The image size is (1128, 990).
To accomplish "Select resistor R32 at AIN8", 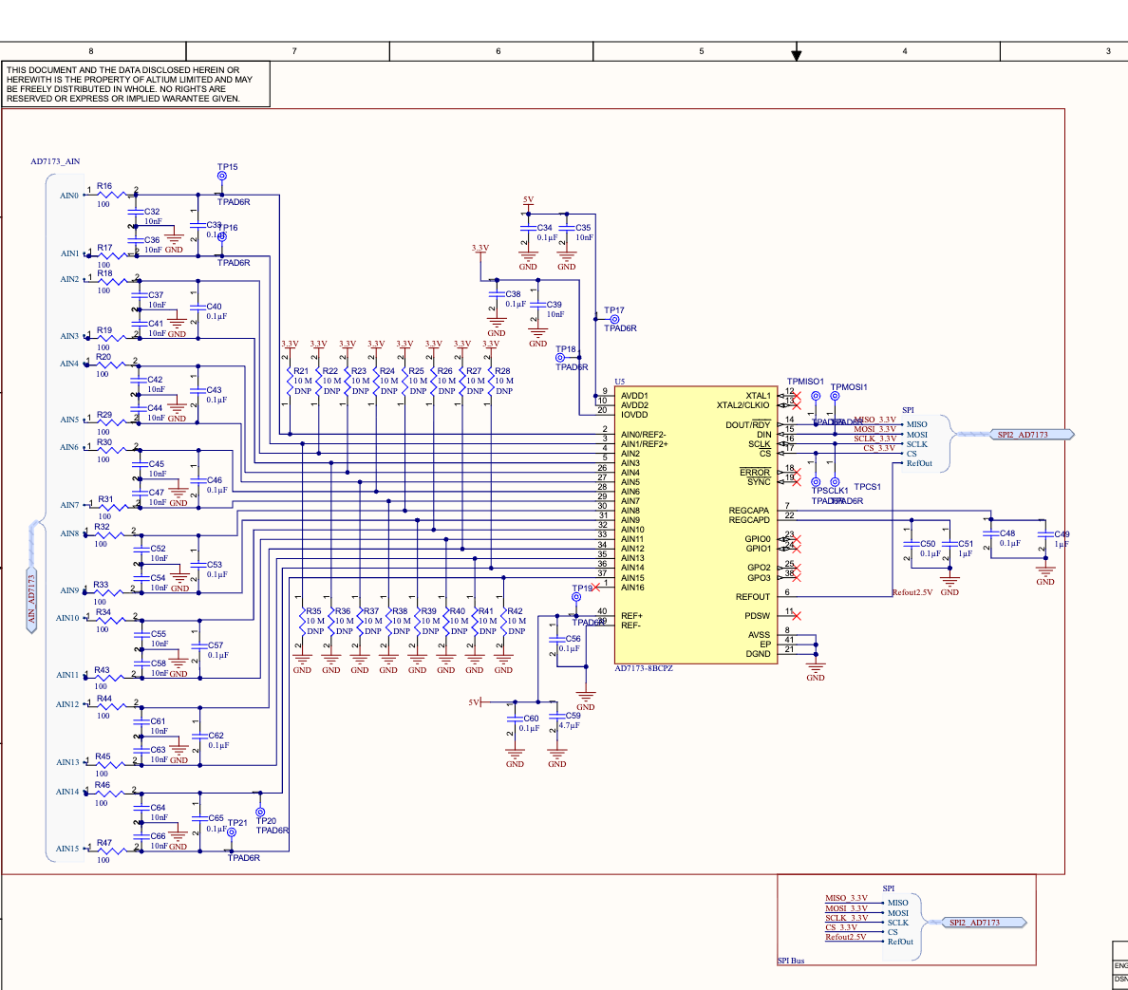I will 108,533.
